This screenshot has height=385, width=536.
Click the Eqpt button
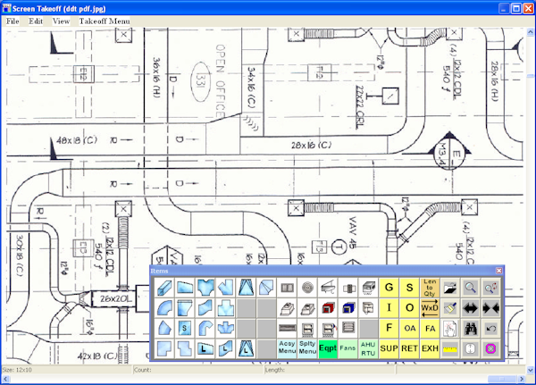[328, 348]
